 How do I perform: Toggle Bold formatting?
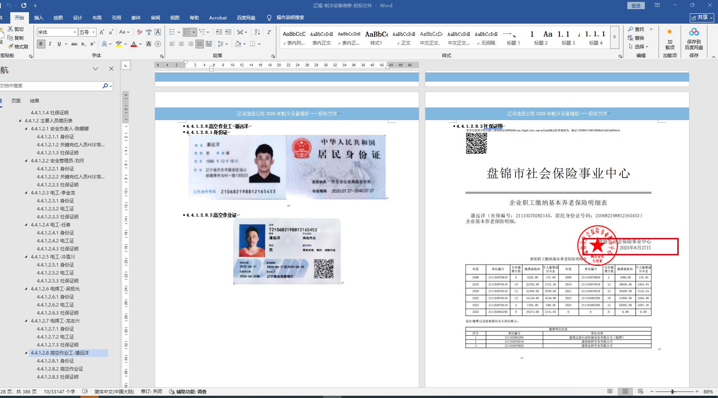click(41, 44)
